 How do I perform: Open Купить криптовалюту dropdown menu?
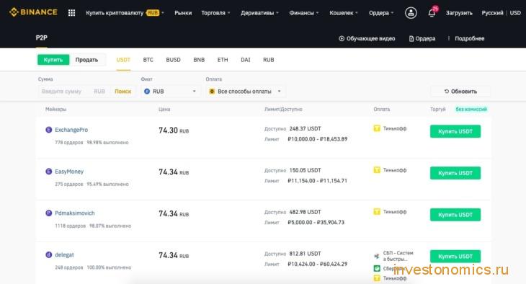click(x=125, y=13)
